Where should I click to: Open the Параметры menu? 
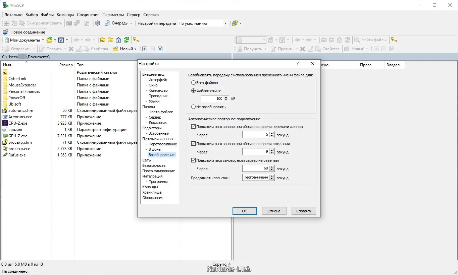pos(113,15)
